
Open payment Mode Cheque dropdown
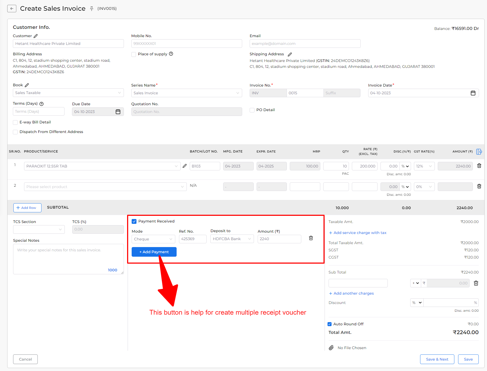click(x=153, y=239)
